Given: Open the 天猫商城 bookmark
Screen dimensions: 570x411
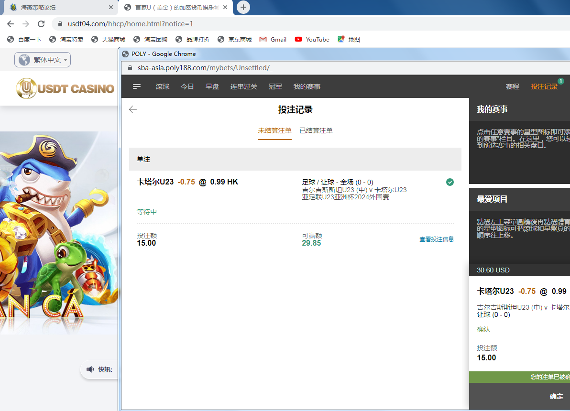Looking at the screenshot, I should tap(109, 39).
